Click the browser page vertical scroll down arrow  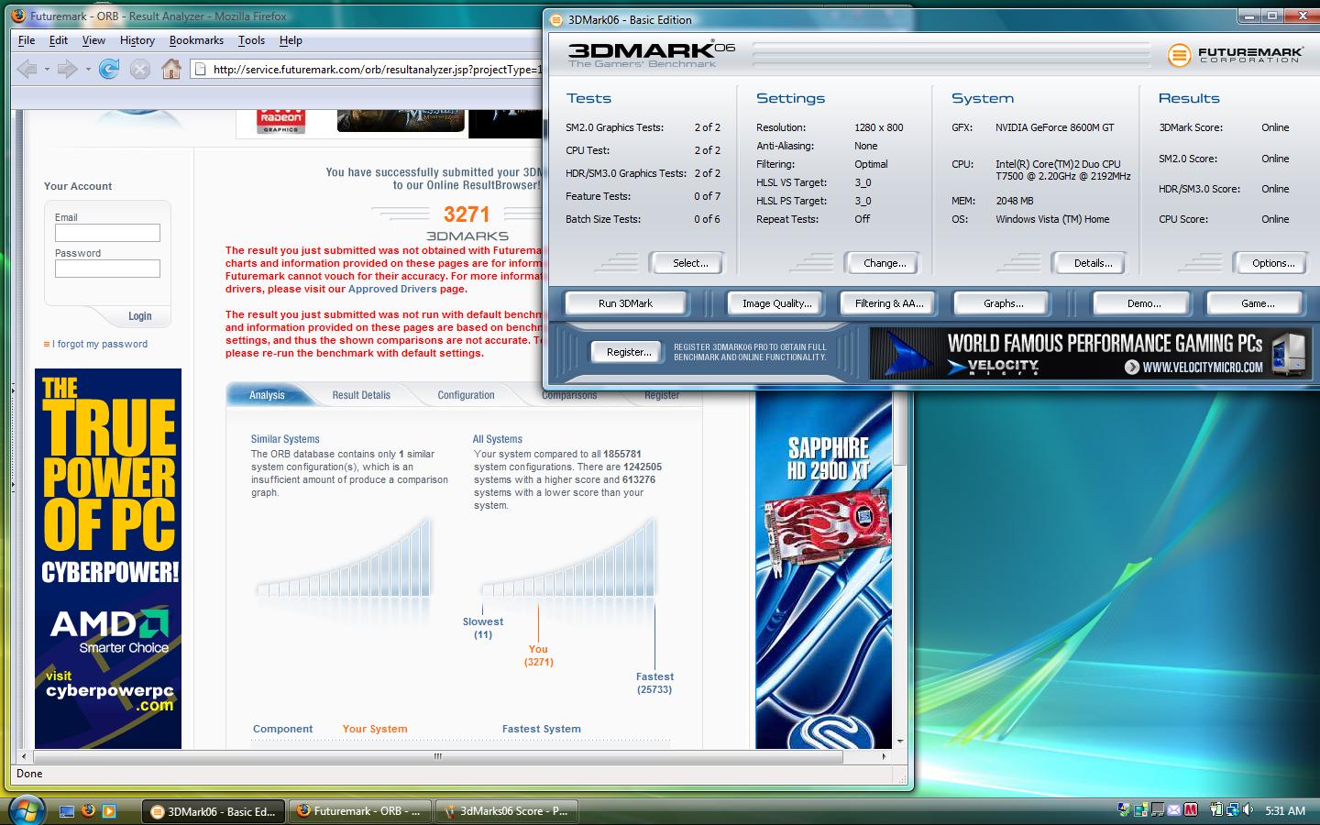click(900, 741)
